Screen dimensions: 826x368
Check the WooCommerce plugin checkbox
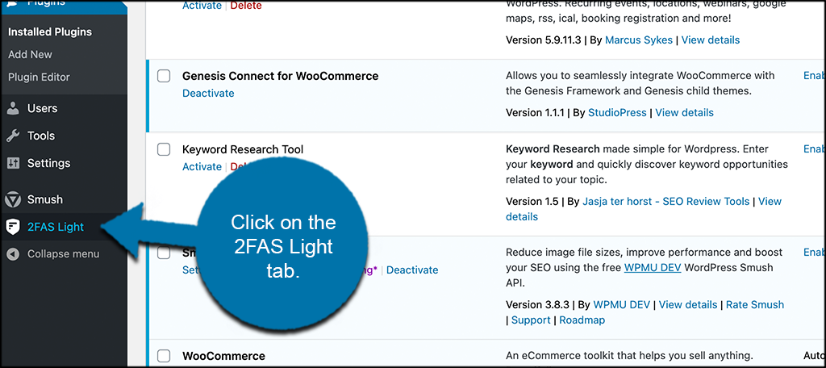(164, 356)
